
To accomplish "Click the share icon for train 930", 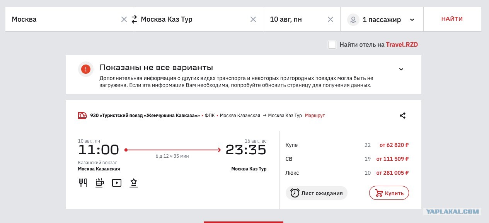I will click(x=402, y=115).
